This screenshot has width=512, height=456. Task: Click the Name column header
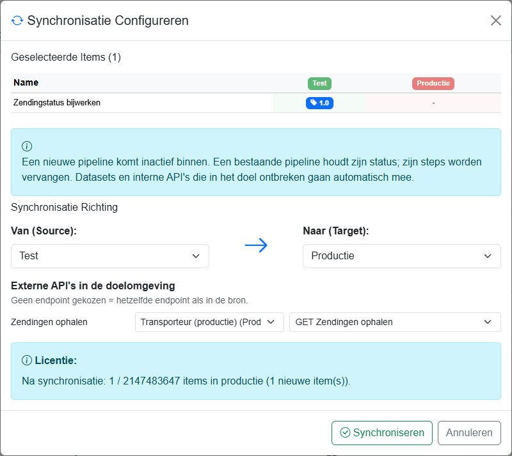(26, 82)
